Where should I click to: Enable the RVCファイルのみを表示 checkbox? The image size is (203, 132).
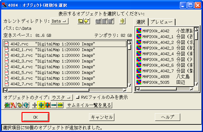tap(78, 97)
